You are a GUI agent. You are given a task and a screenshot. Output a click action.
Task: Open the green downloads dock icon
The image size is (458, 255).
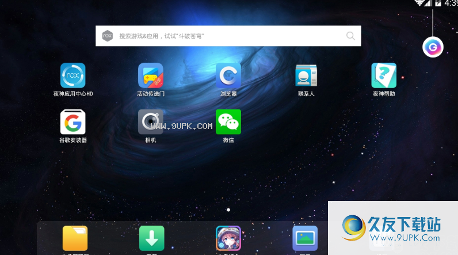(x=151, y=238)
